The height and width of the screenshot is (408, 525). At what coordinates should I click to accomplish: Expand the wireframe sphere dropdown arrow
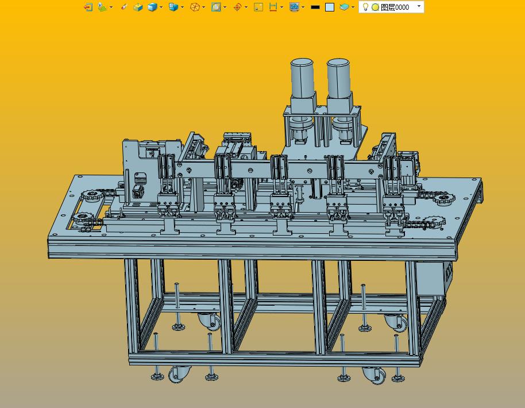203,7
